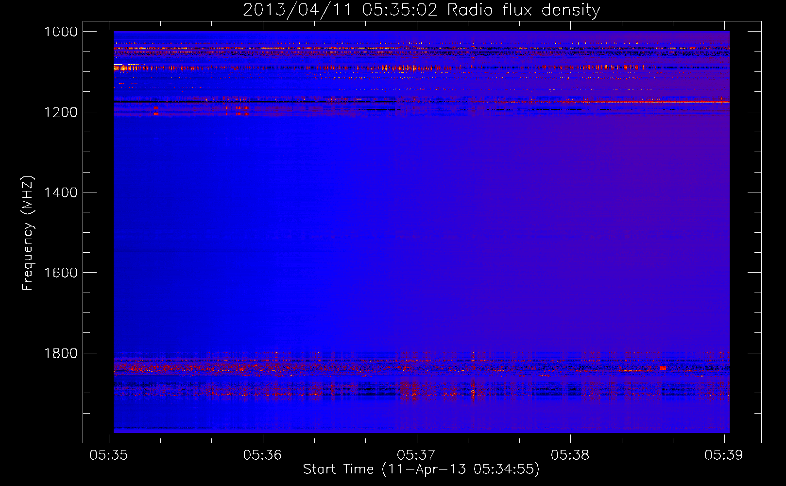Click the 'Start Time (11-Apr-13 05:34:55)' x-axis label
This screenshot has height=486, width=786.
click(x=421, y=469)
